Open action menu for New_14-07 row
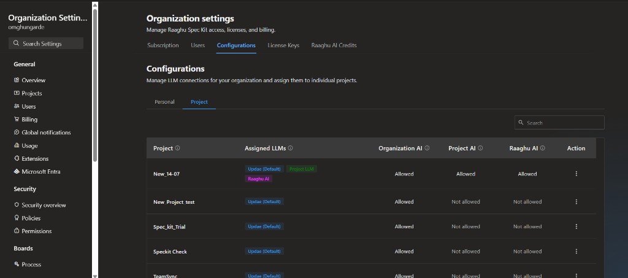Image resolution: width=628 pixels, height=278 pixels. (576, 174)
